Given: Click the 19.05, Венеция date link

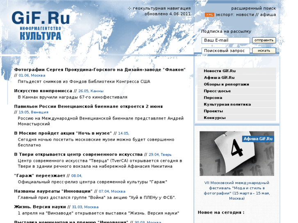Looking at the screenshot, I should [x=34, y=112].
